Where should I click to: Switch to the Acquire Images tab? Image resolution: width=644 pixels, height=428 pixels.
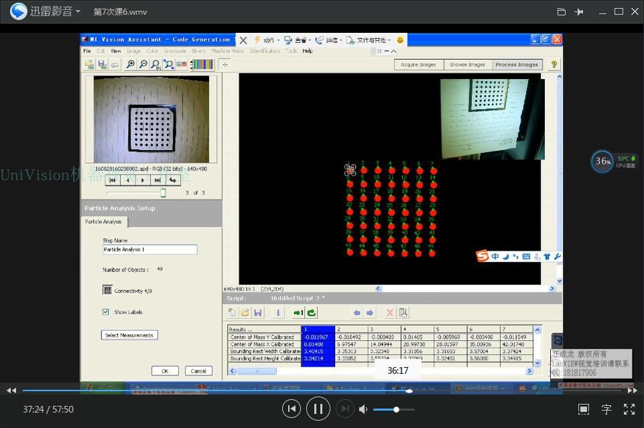[x=419, y=64]
